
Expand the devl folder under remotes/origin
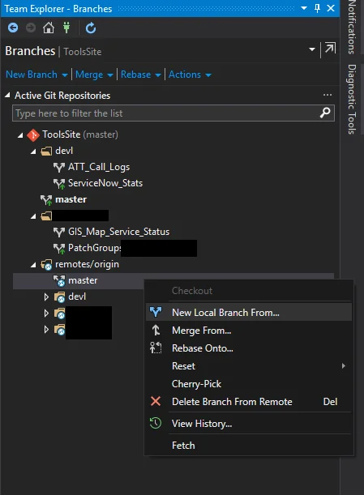pos(46,297)
